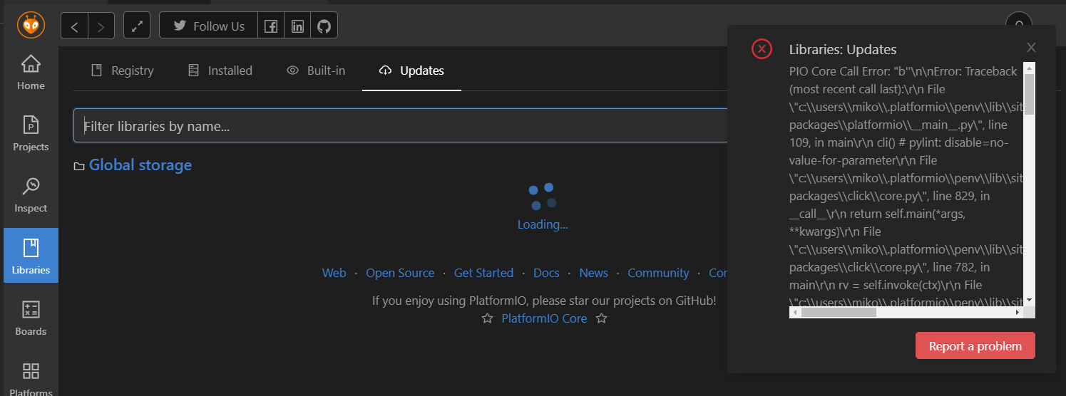Open the Community footer link
Screen dimensions: 1066x396
pyautogui.click(x=658, y=273)
